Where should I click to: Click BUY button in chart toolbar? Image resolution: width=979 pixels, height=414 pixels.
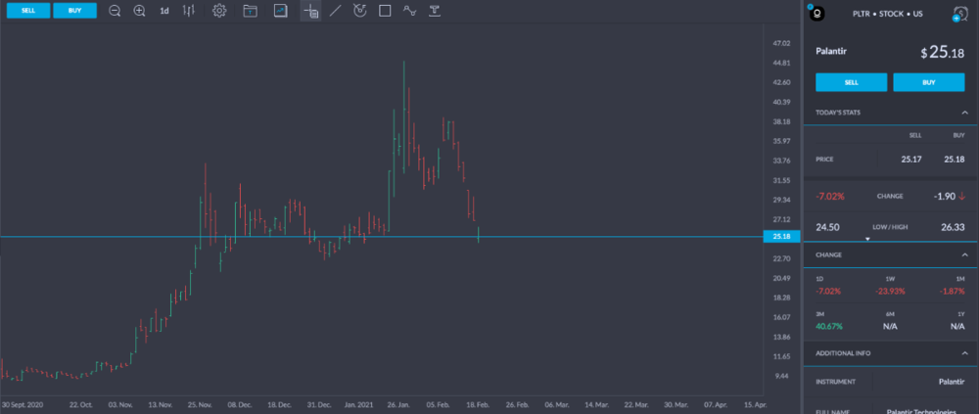coord(75,11)
